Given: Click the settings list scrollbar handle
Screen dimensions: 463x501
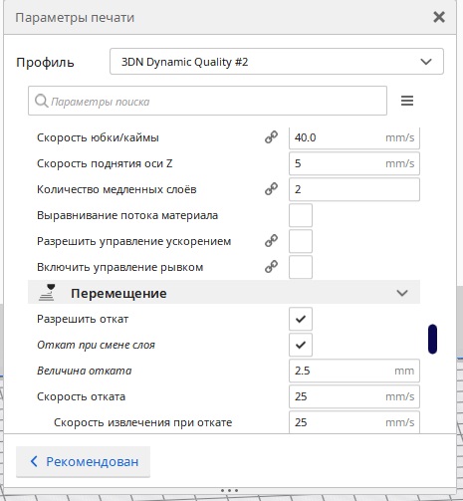Looking at the screenshot, I should 432,339.
